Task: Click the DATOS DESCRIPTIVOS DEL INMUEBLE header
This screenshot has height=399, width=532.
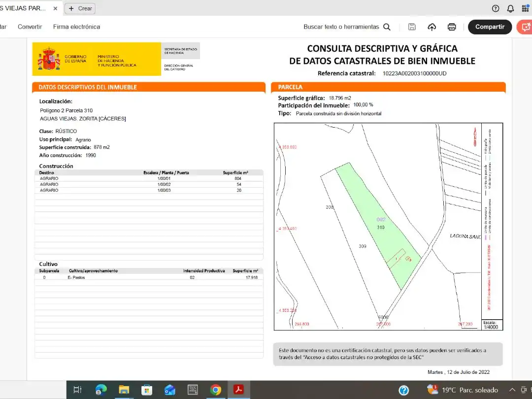Action: [x=149, y=87]
